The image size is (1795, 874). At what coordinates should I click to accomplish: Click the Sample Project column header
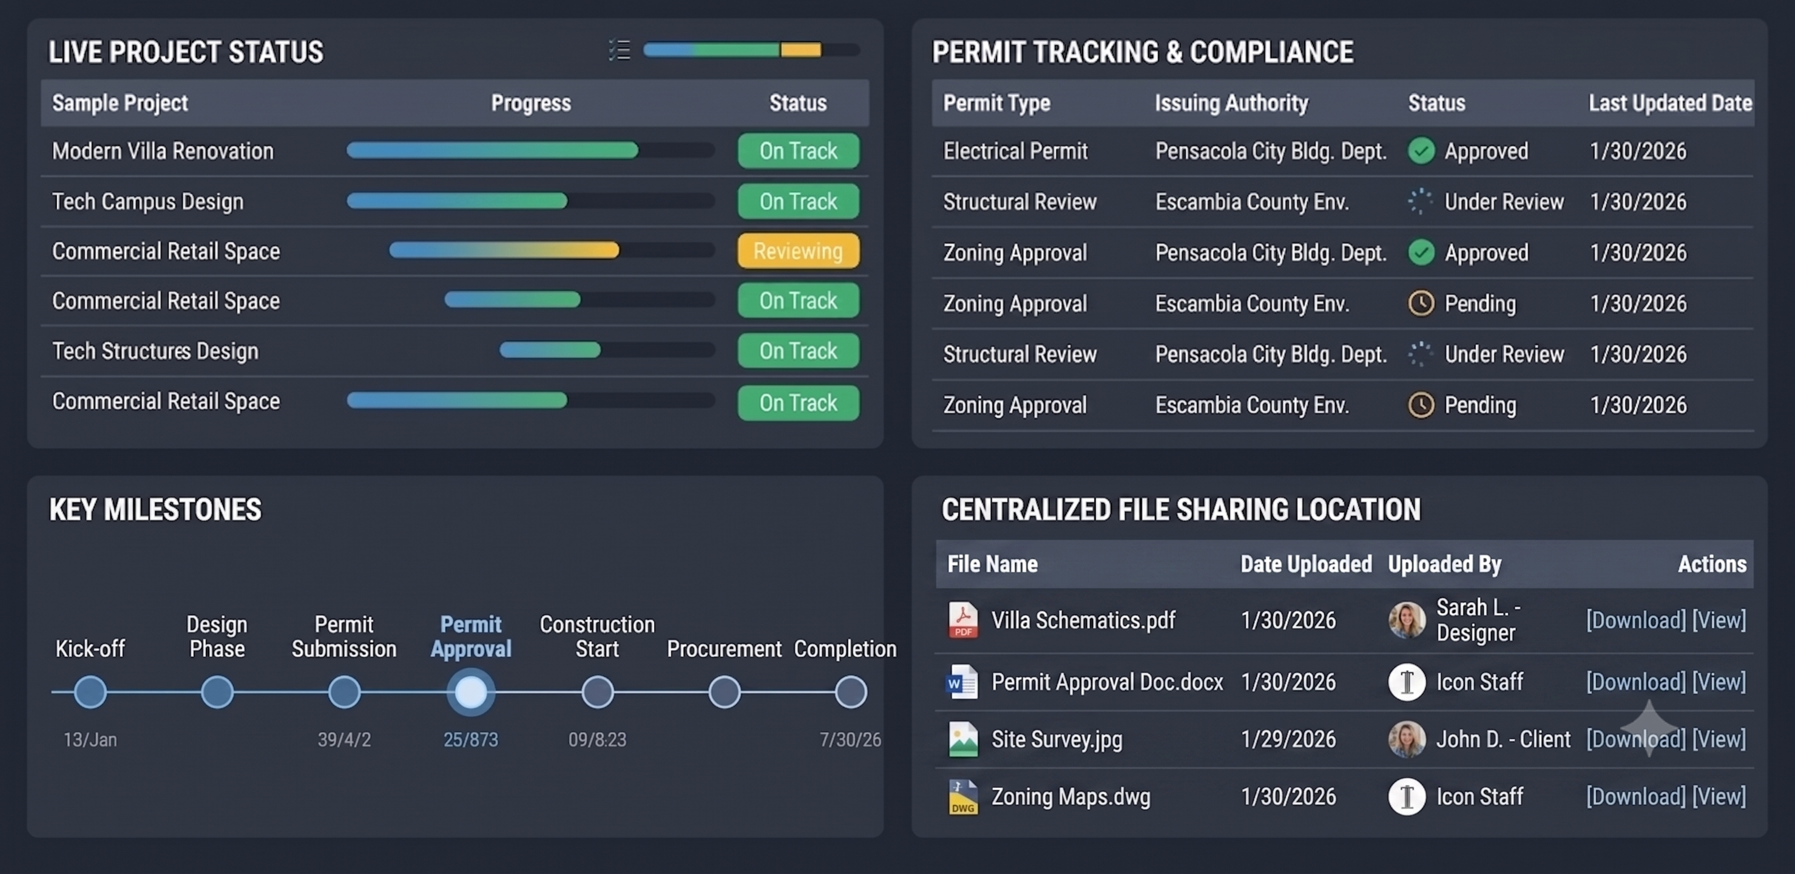(120, 103)
